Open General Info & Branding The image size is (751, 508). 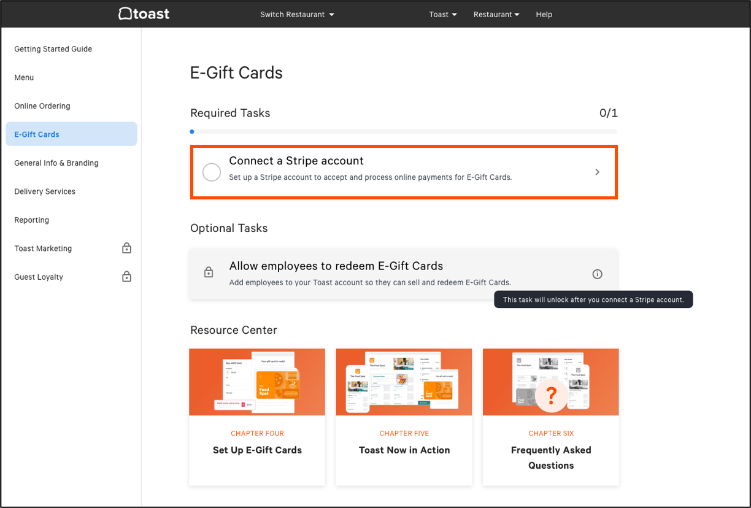click(56, 163)
